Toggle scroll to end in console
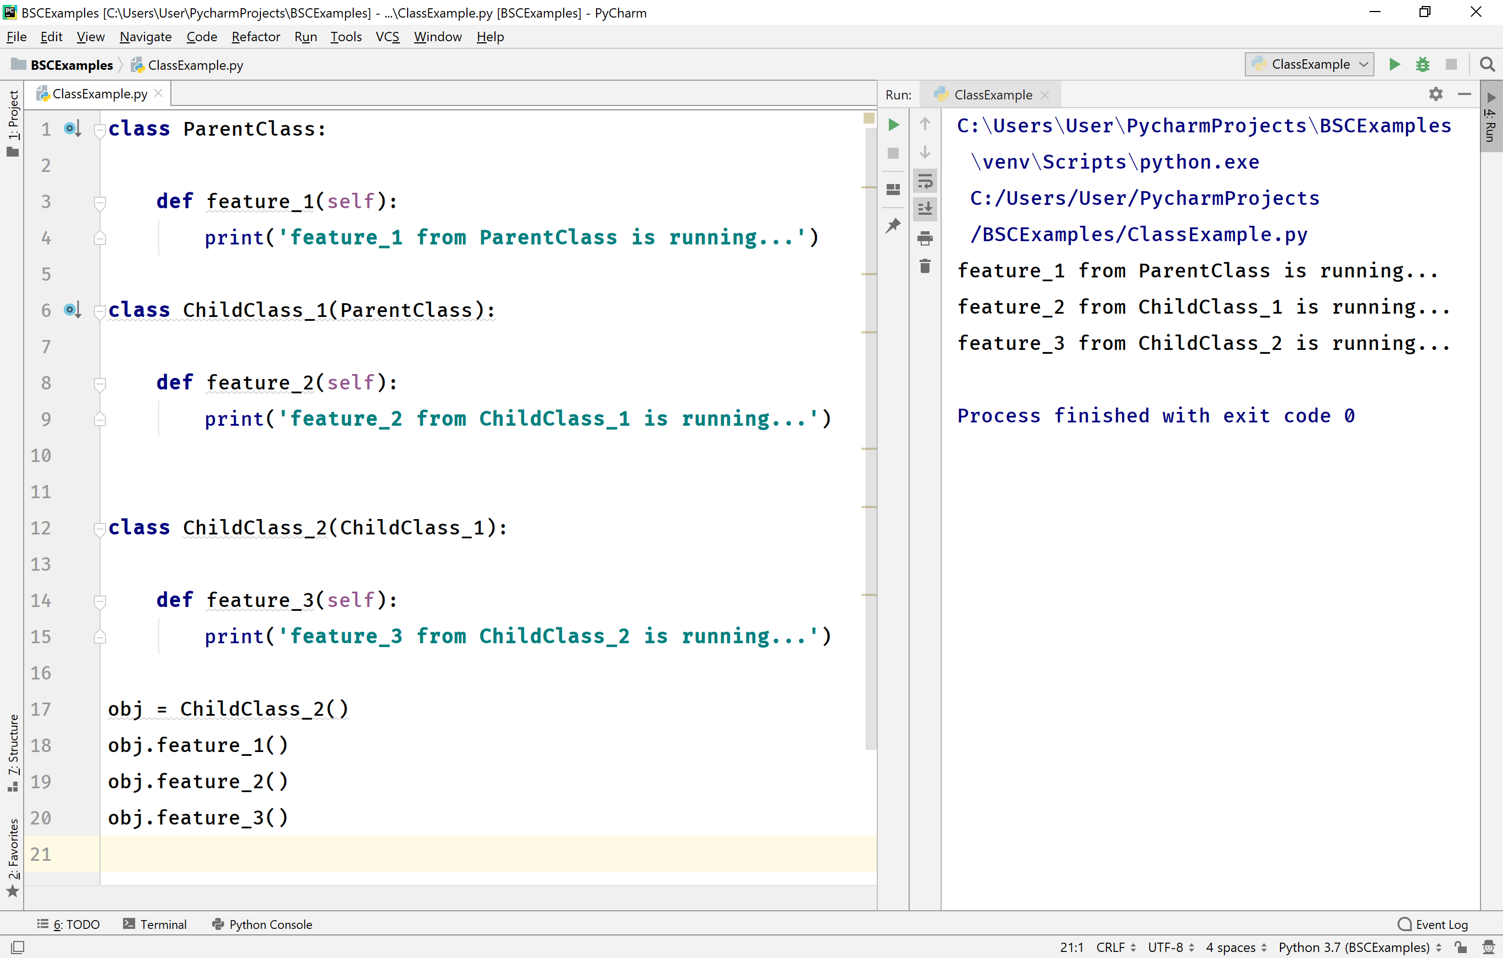Image resolution: width=1503 pixels, height=958 pixels. click(925, 209)
